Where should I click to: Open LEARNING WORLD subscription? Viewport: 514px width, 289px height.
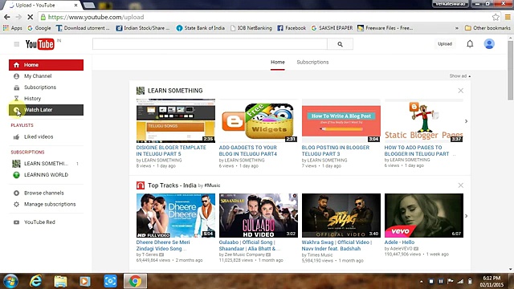(47, 175)
